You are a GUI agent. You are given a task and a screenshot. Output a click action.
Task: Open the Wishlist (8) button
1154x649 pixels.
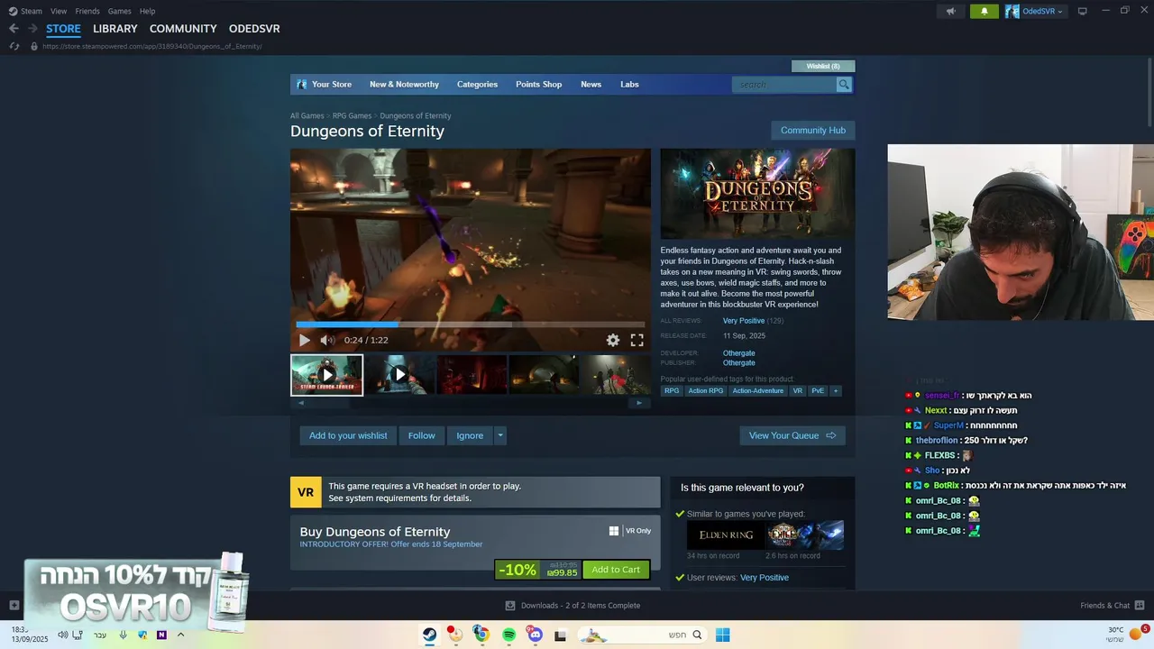823,66
